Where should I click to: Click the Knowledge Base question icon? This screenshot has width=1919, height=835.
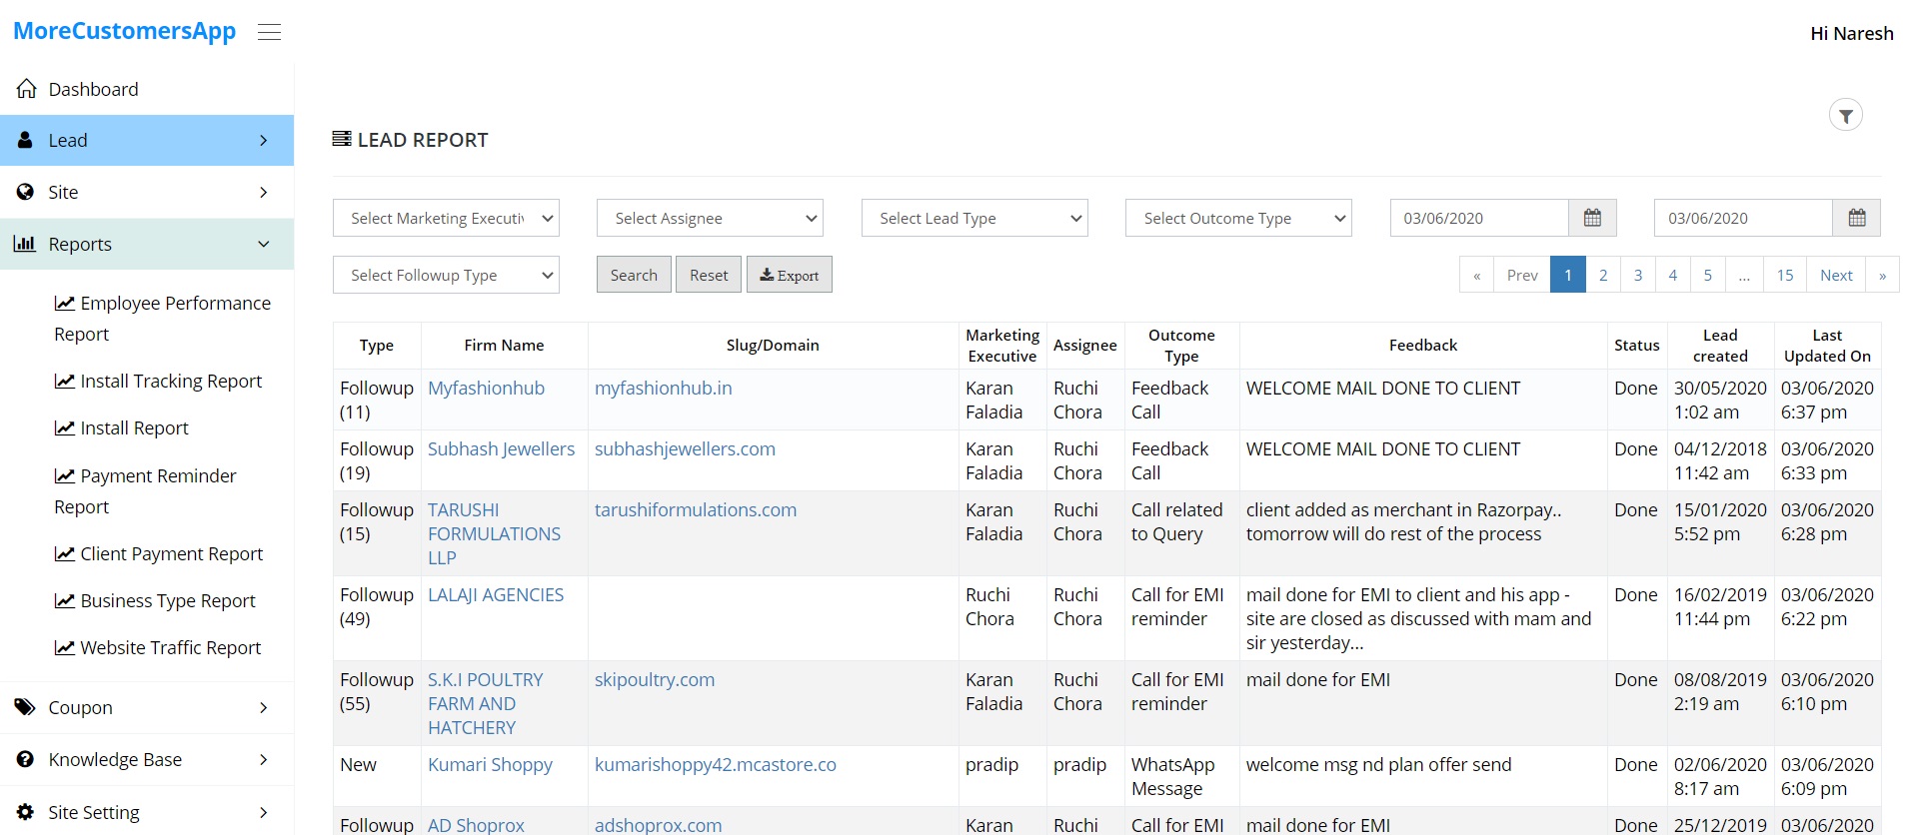[26, 759]
